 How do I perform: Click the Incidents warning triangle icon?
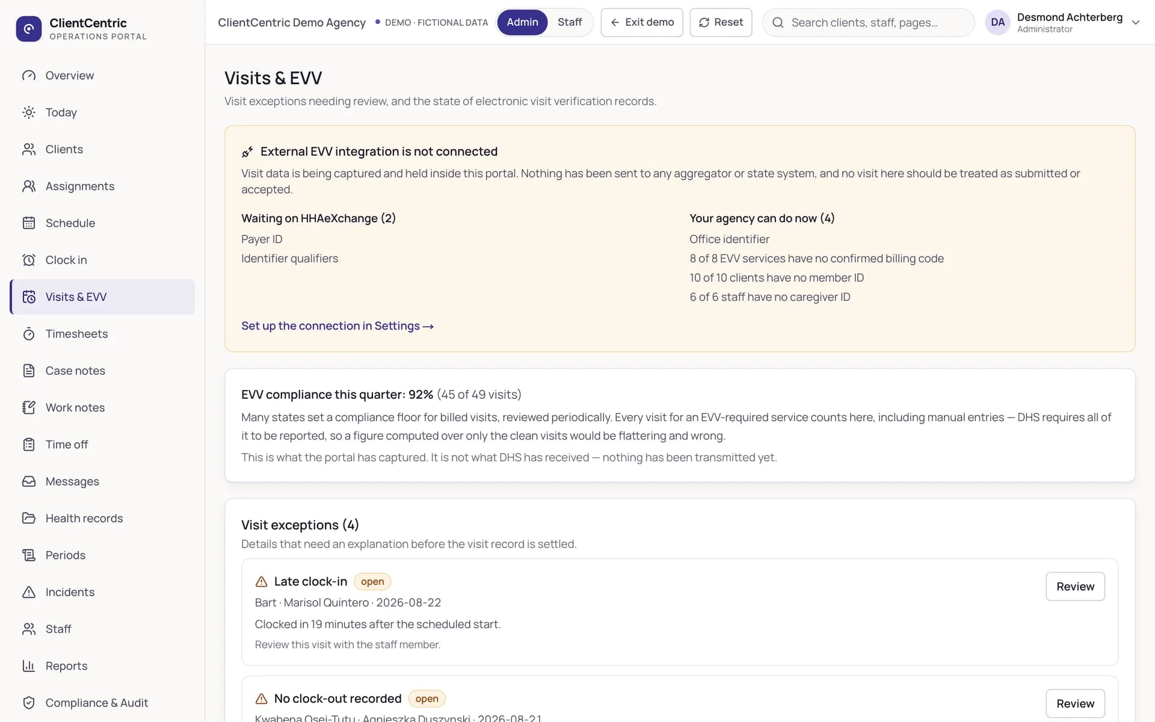pyautogui.click(x=29, y=592)
